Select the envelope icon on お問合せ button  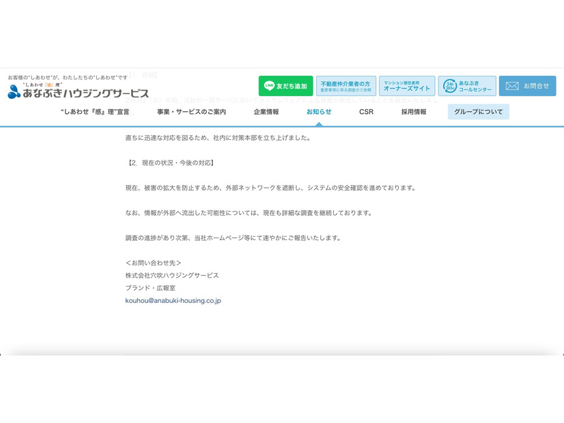(x=512, y=85)
